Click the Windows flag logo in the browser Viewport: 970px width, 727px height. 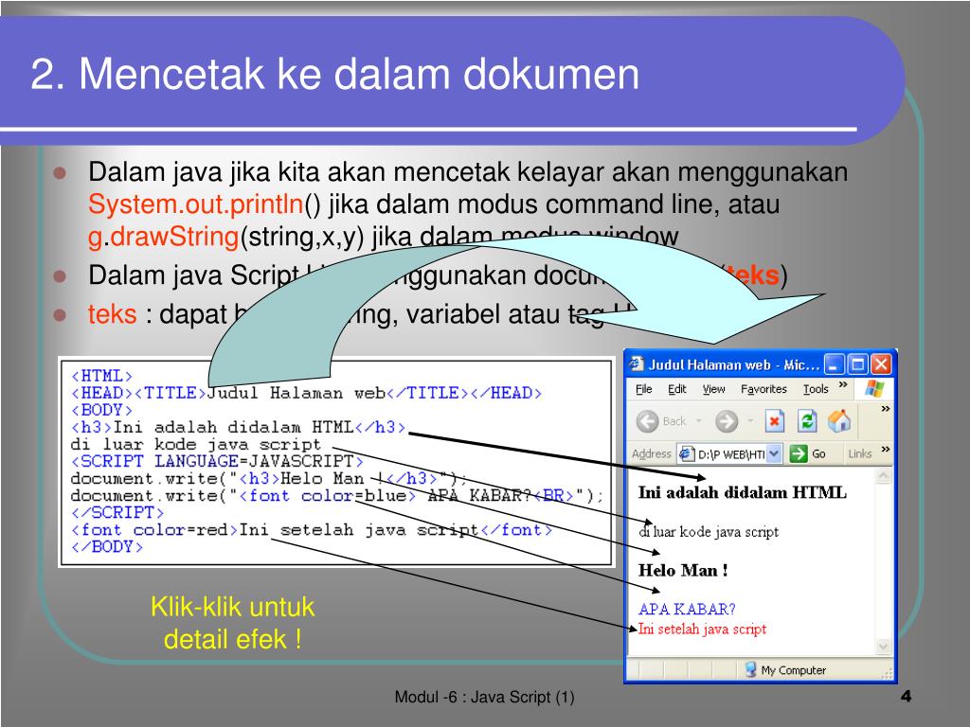874,389
